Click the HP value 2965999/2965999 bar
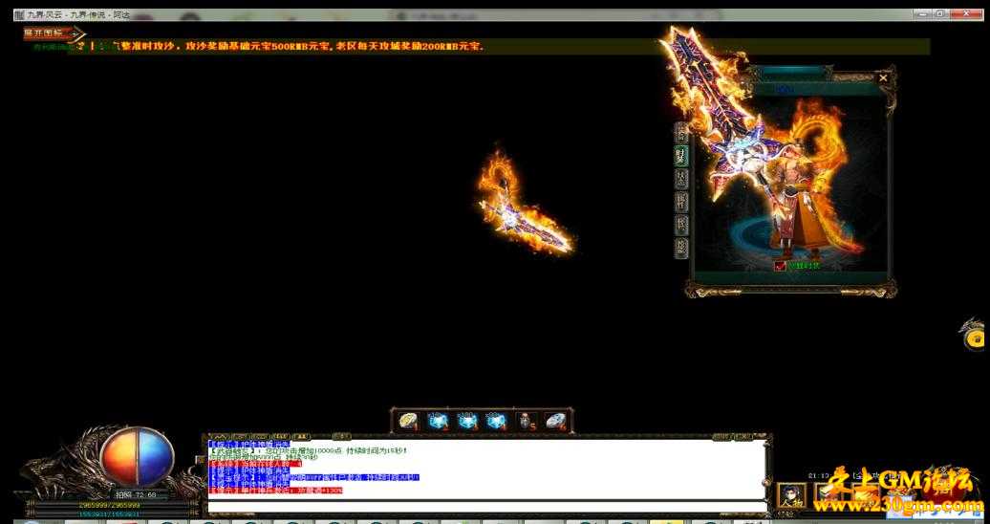Screen dimensions: 990x524 (x=110, y=506)
